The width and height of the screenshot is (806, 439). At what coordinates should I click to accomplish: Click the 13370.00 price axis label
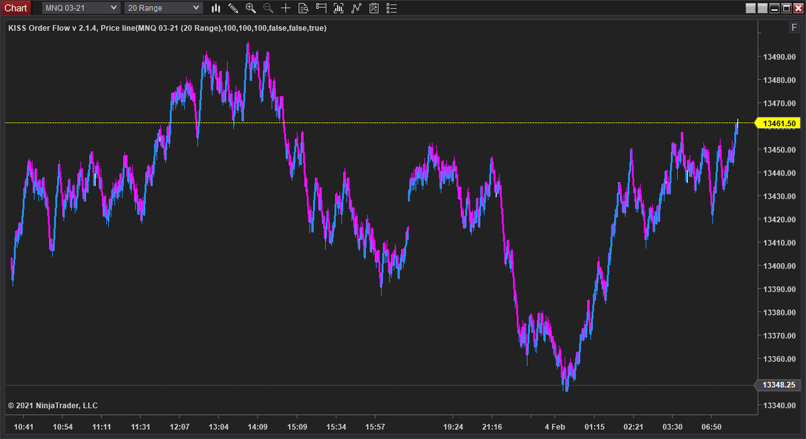click(779, 336)
